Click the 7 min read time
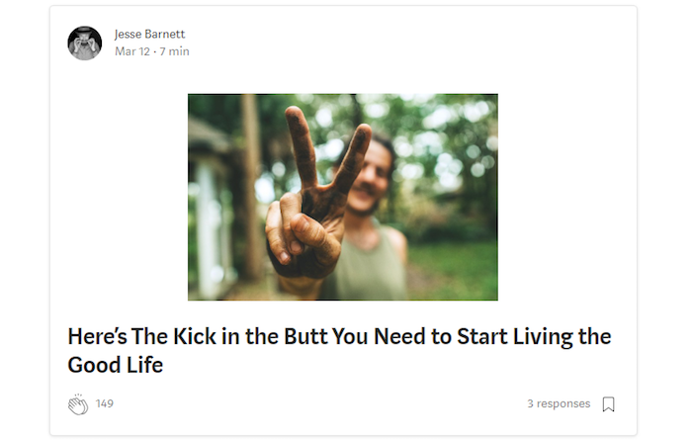The width and height of the screenshot is (692, 442). pyautogui.click(x=174, y=51)
